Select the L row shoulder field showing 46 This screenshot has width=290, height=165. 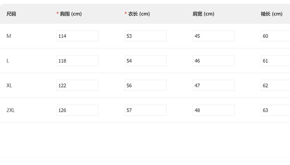coord(214,61)
